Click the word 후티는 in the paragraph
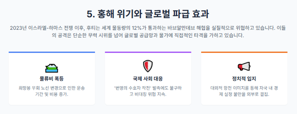Screen dimensions: 297x114 coord(93,28)
